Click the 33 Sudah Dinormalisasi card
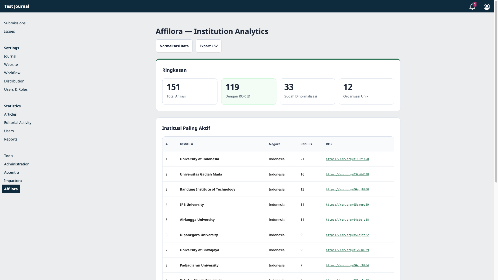 [308, 92]
